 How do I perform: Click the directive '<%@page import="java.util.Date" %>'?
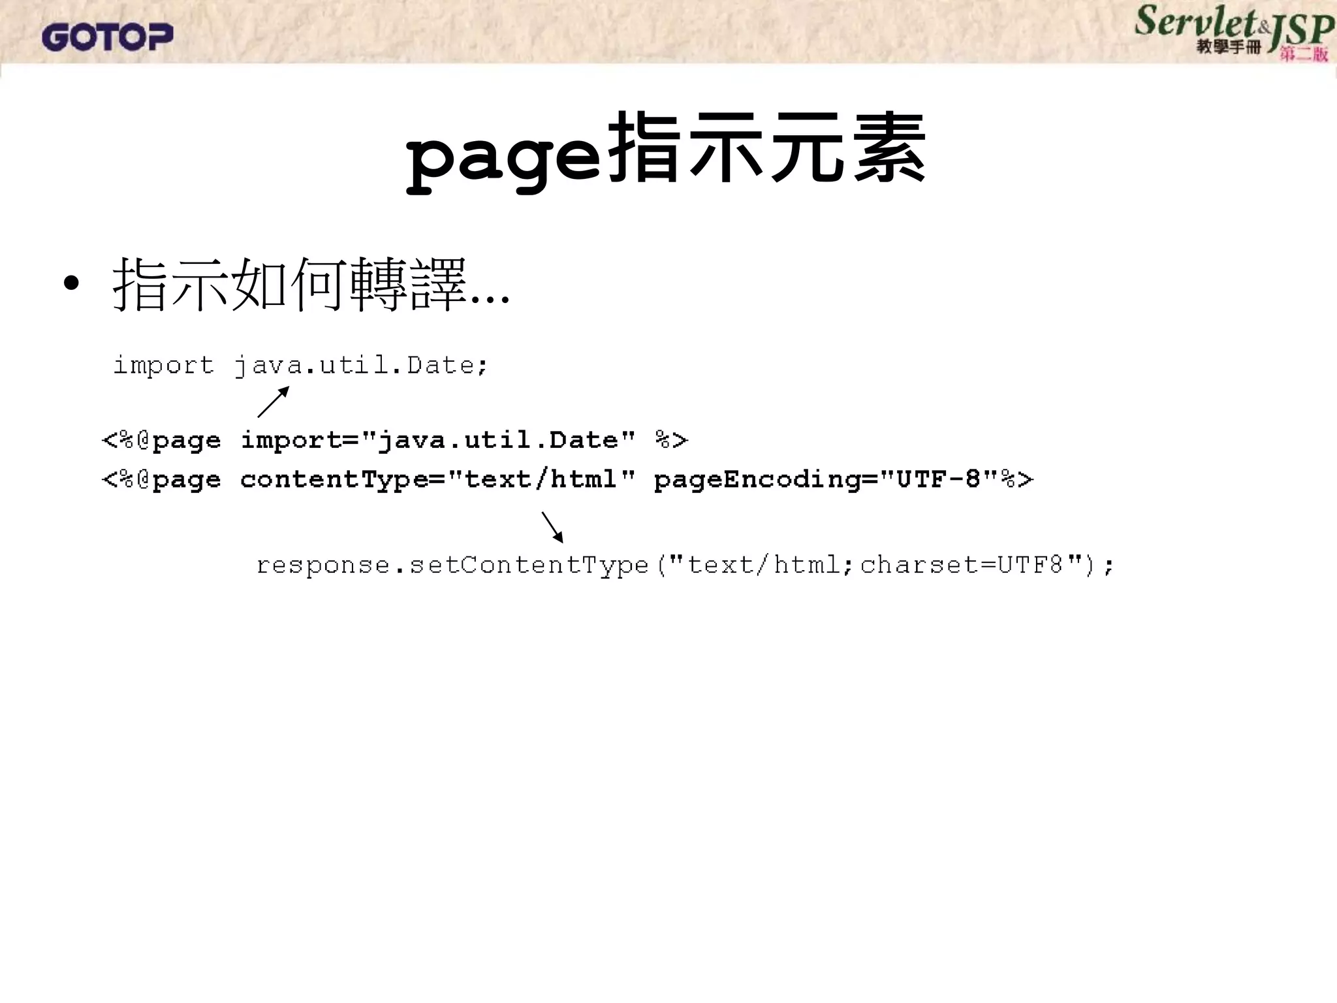click(x=396, y=440)
